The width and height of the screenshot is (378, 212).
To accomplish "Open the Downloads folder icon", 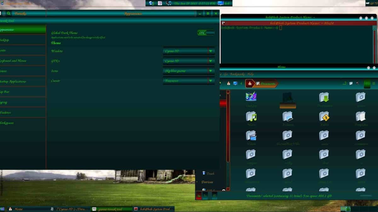I will 324,97.
